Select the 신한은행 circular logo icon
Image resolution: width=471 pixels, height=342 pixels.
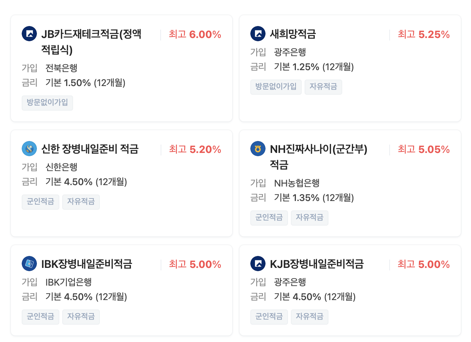click(x=29, y=149)
